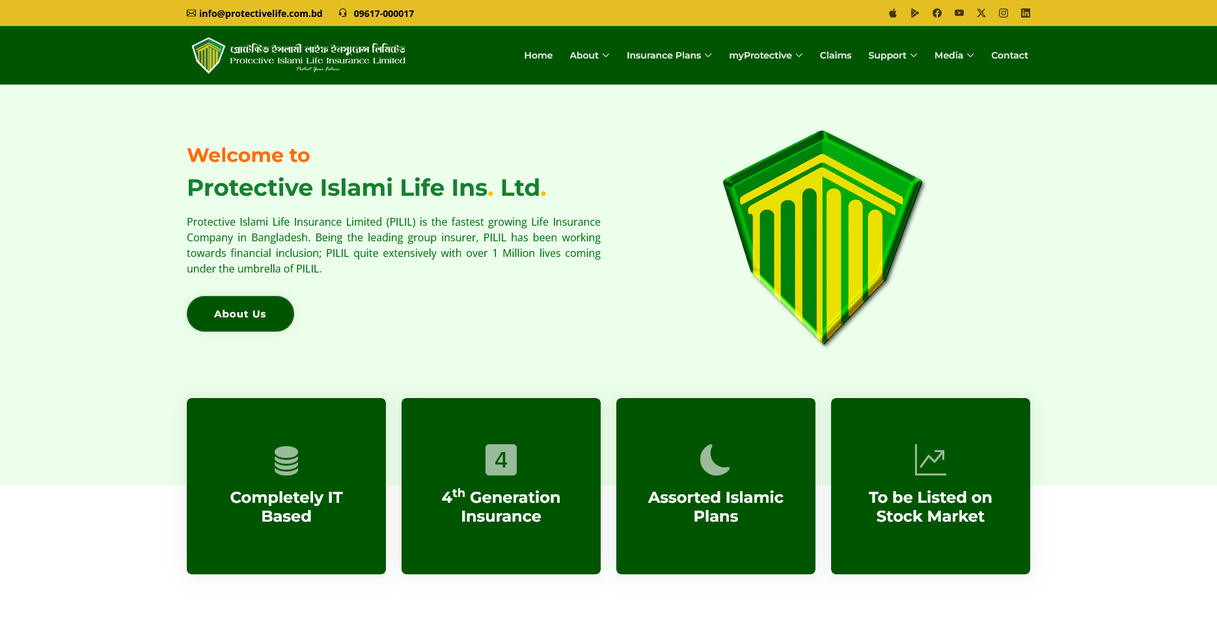Click the Protective Islami Life header logo
Image resolution: width=1217 pixels, height=627 pixels.
299,55
